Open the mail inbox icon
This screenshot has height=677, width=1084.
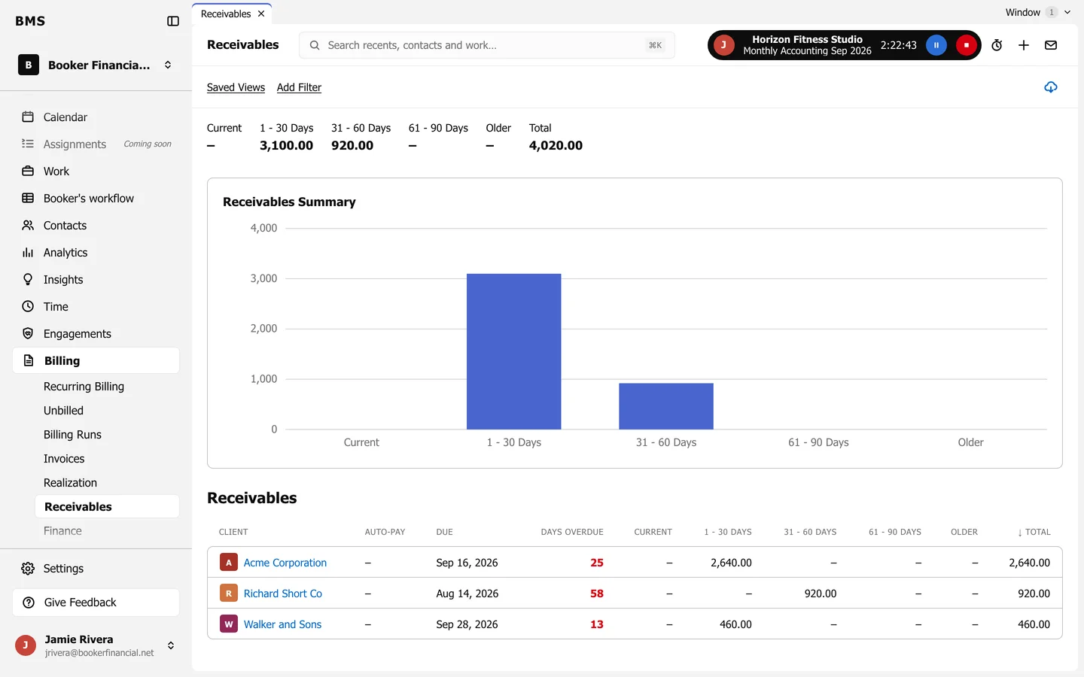pos(1051,45)
